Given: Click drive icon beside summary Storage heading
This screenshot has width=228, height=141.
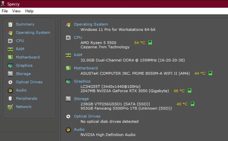Looking at the screenshot, I should pyautogui.click(x=68, y=99).
